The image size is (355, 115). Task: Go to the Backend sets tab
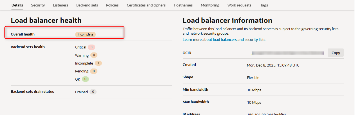[87, 5]
